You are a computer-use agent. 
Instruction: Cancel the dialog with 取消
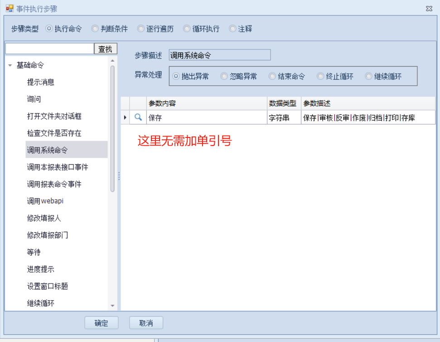(x=146, y=323)
